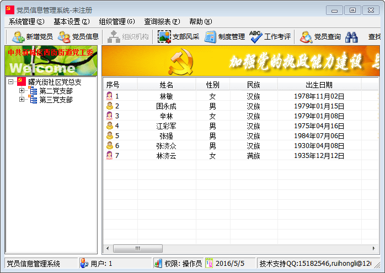Open the 查询报表(F) menu
The height and width of the screenshot is (273, 385).
(x=162, y=21)
